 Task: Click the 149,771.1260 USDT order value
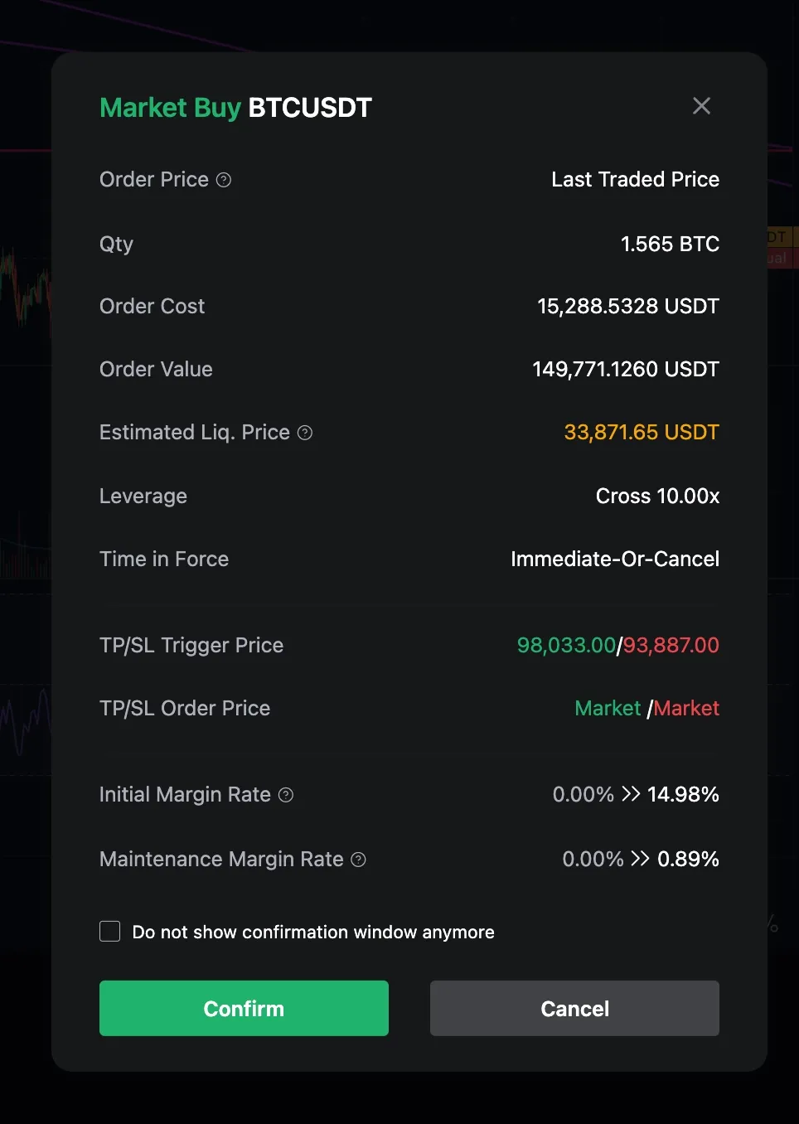pos(626,370)
